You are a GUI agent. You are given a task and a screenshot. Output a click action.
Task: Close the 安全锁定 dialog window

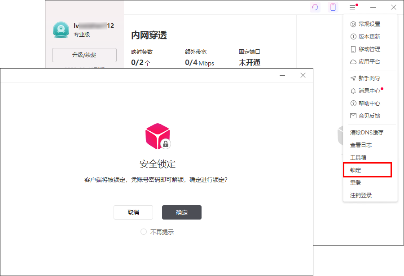coord(303,75)
